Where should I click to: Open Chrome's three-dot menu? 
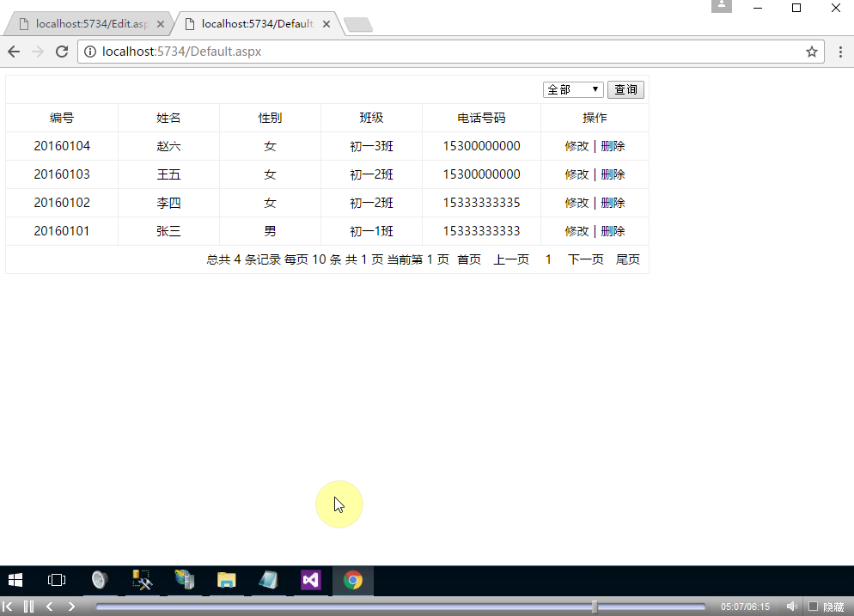pyautogui.click(x=840, y=52)
